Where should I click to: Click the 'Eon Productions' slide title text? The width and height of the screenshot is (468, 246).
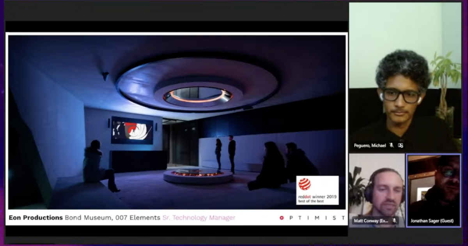35,218
